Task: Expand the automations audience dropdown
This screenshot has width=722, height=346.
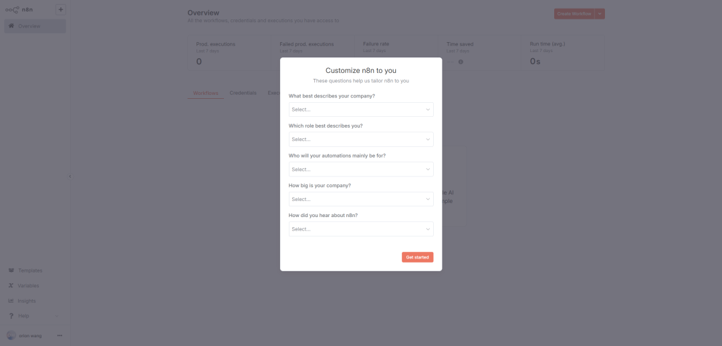Action: coord(361,170)
